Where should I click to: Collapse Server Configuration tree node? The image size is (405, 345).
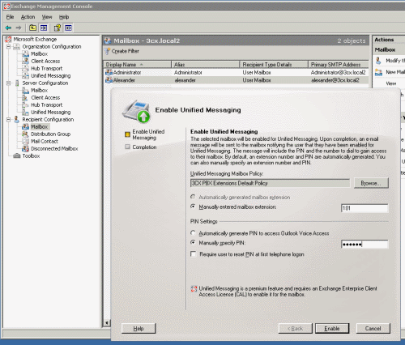tap(9, 83)
